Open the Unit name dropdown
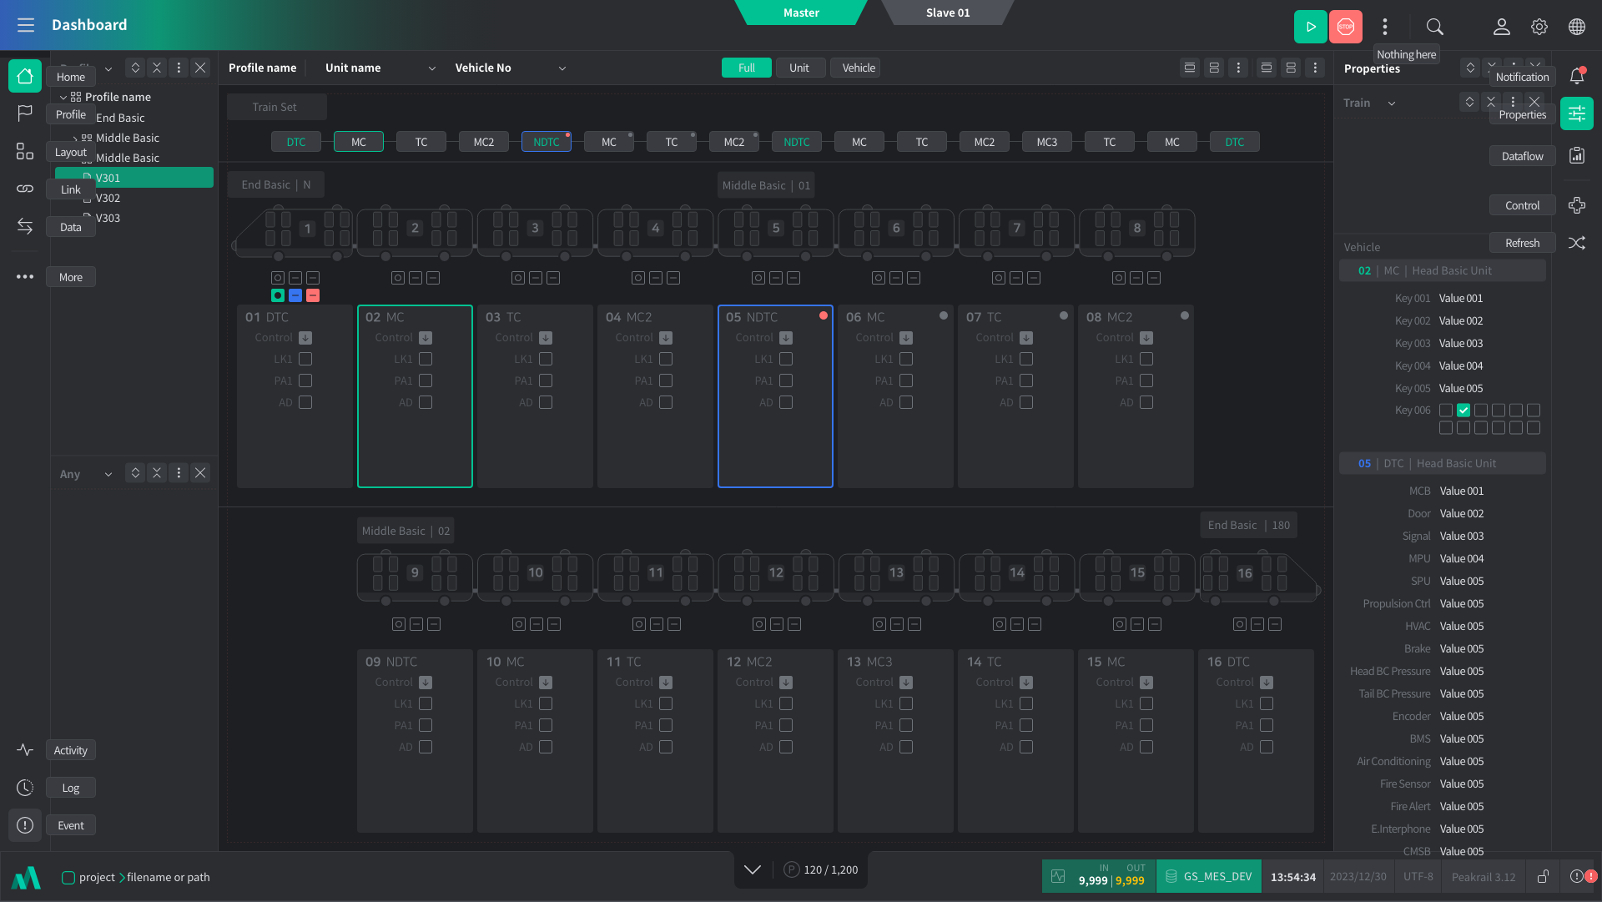Screen dimensions: 1602x902 pyautogui.click(x=431, y=68)
